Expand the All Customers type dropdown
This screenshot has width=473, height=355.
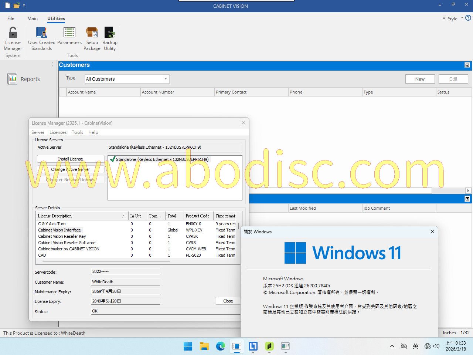click(127, 79)
